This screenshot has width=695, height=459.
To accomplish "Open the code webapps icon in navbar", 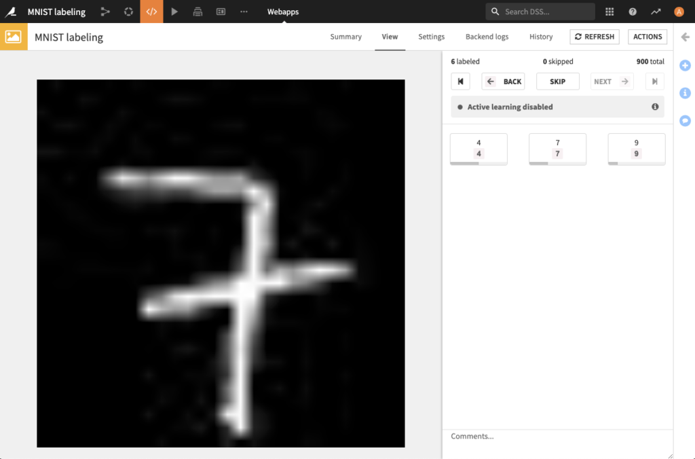I will [151, 12].
